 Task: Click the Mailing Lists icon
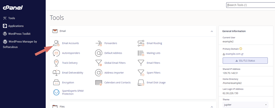[141, 53]
